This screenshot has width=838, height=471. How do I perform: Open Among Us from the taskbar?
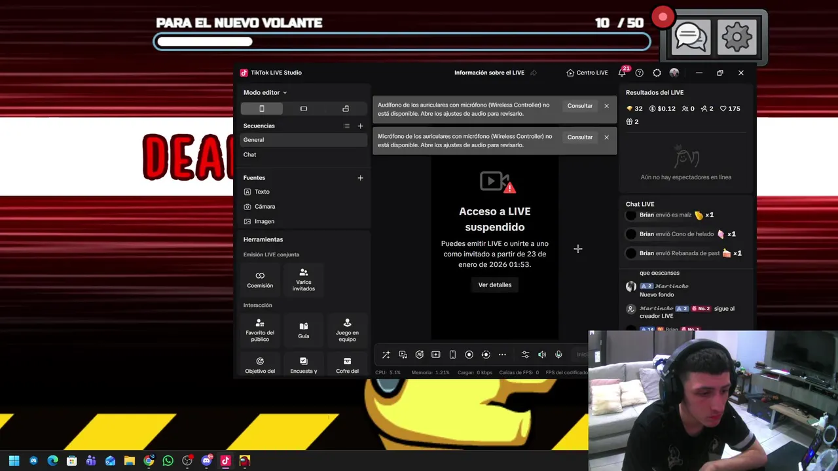point(244,461)
